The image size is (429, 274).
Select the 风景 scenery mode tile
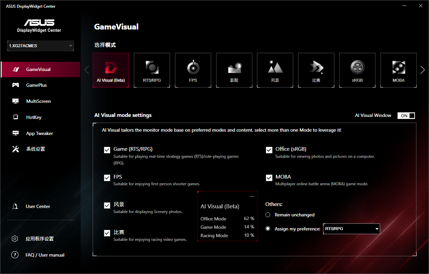click(x=275, y=70)
